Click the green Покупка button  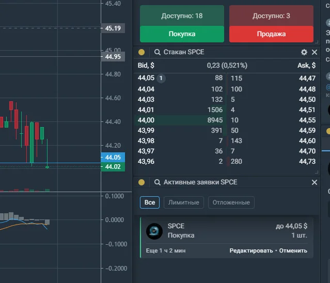(x=182, y=34)
